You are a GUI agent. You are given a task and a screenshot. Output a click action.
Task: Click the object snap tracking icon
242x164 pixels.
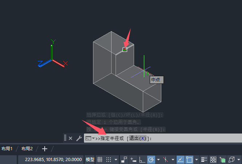tap(180, 160)
